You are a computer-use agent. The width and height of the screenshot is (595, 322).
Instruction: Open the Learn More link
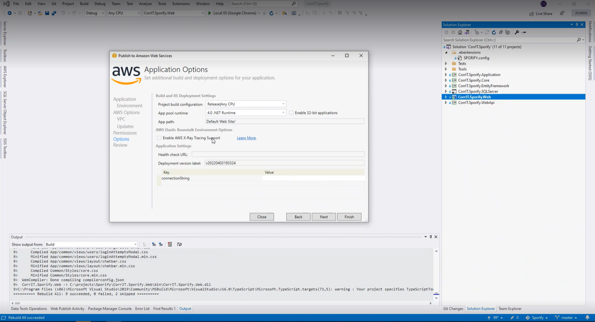(246, 138)
